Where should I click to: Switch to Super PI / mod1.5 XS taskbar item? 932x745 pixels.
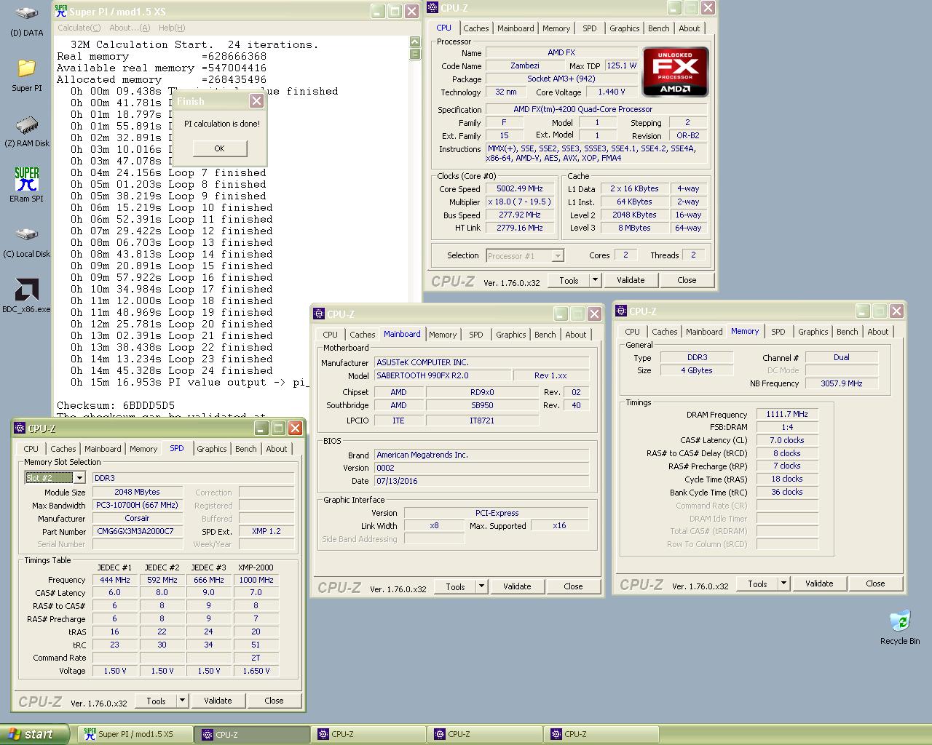[135, 735]
